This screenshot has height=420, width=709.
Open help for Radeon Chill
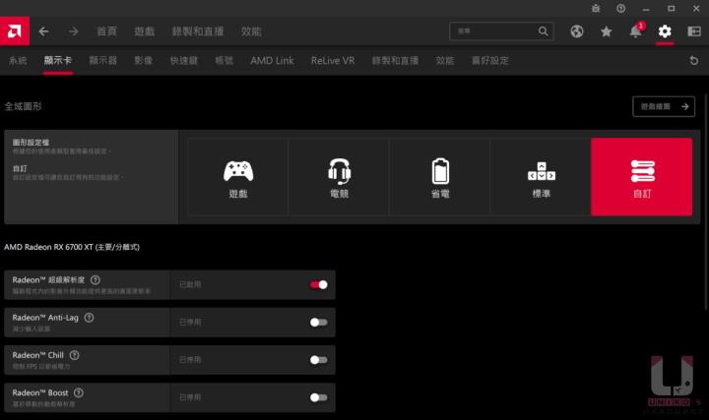click(75, 355)
